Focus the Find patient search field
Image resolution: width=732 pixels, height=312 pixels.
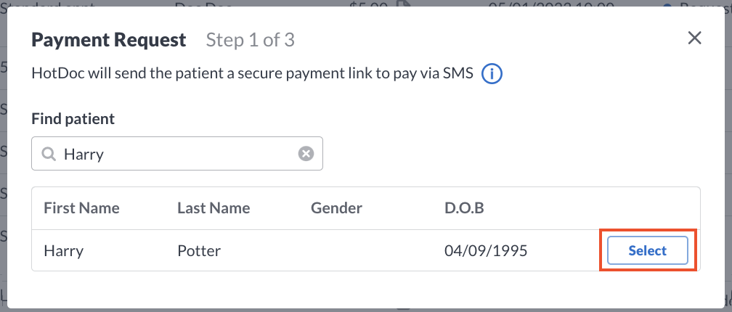coord(177,153)
